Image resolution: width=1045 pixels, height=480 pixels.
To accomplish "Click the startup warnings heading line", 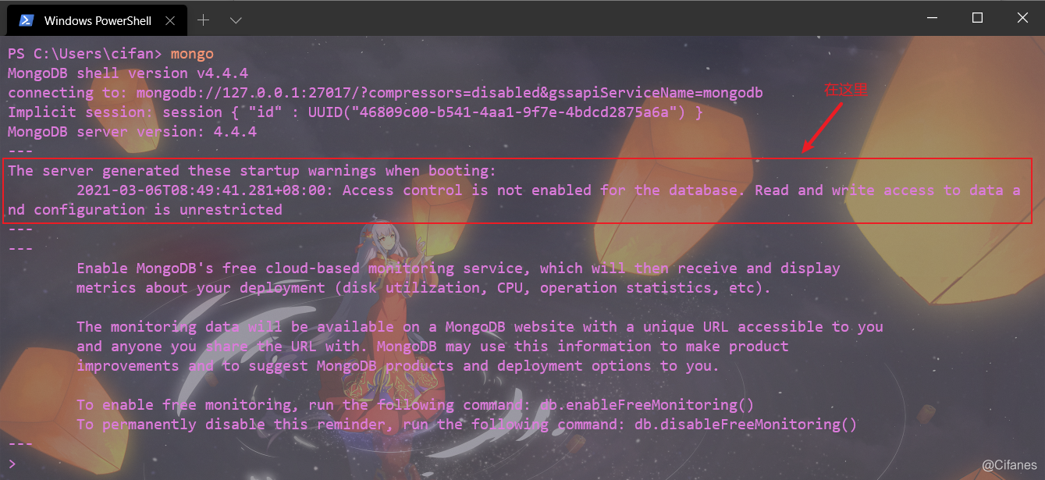I will click(252, 171).
